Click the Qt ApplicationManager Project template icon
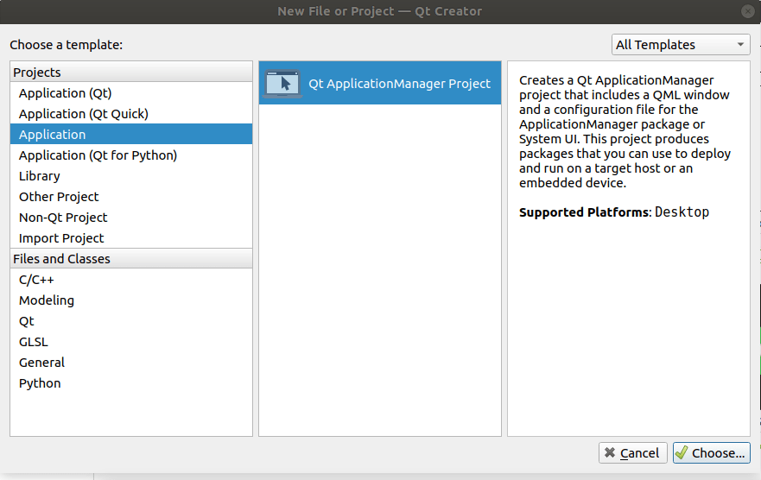 click(282, 84)
